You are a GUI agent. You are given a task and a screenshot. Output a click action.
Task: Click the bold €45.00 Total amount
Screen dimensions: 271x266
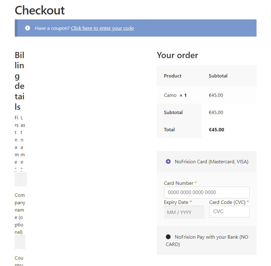pyautogui.click(x=216, y=129)
